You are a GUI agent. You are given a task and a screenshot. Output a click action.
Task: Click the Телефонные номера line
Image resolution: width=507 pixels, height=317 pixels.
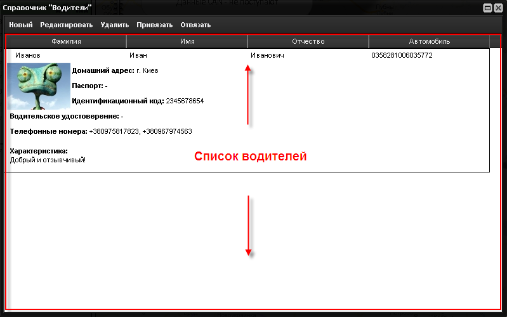pos(101,132)
